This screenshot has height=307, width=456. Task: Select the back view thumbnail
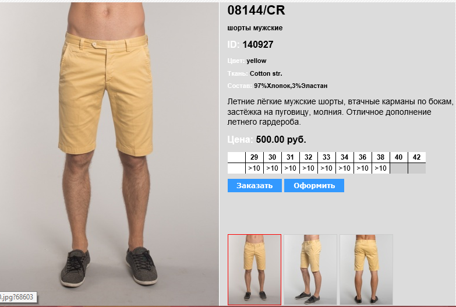[366, 270]
